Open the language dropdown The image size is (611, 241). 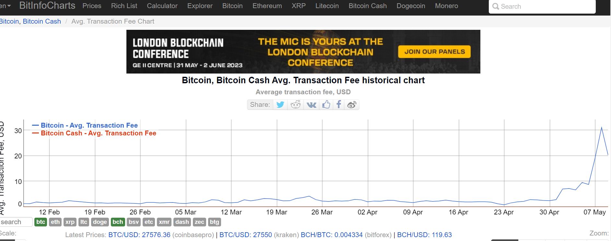point(5,6)
